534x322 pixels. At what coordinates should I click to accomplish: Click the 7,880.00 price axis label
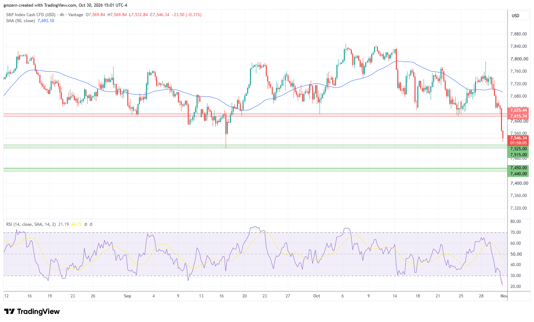519,34
